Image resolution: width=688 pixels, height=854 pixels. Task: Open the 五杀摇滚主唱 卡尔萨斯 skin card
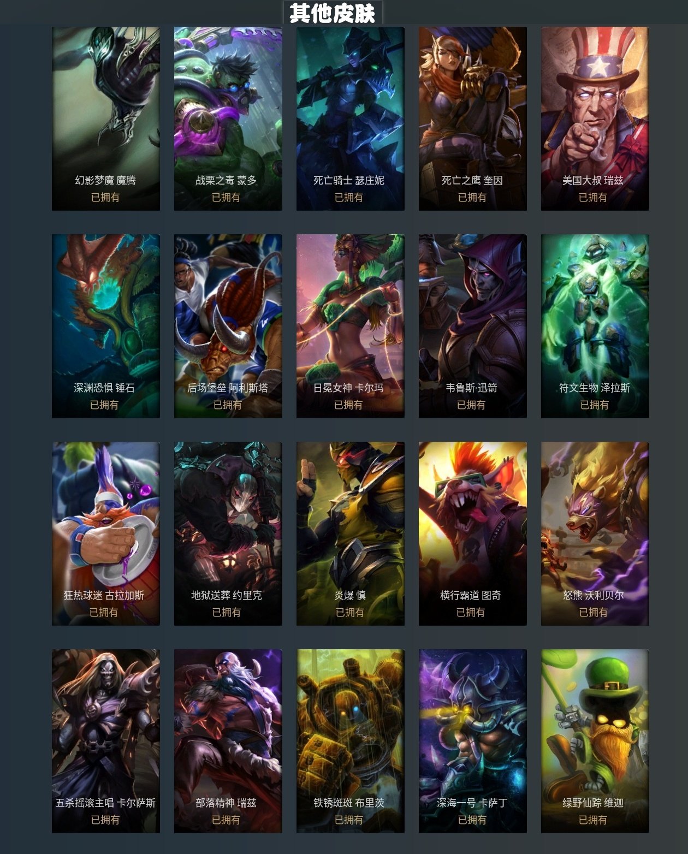[106, 741]
